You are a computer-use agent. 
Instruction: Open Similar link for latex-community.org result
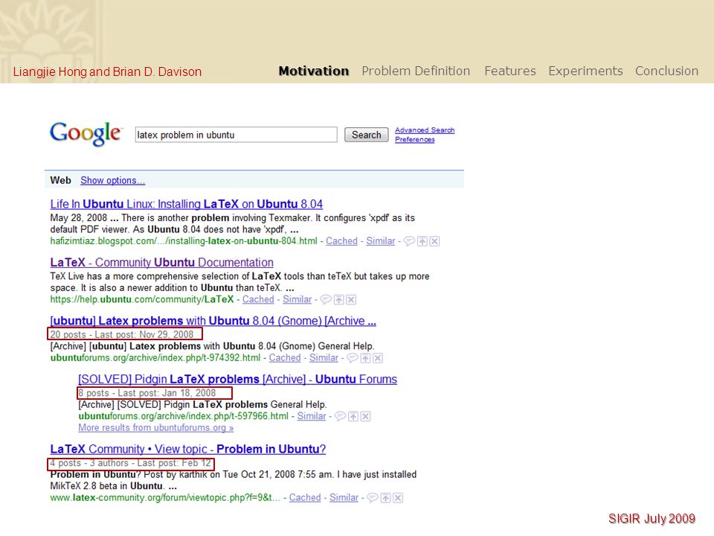pos(344,498)
